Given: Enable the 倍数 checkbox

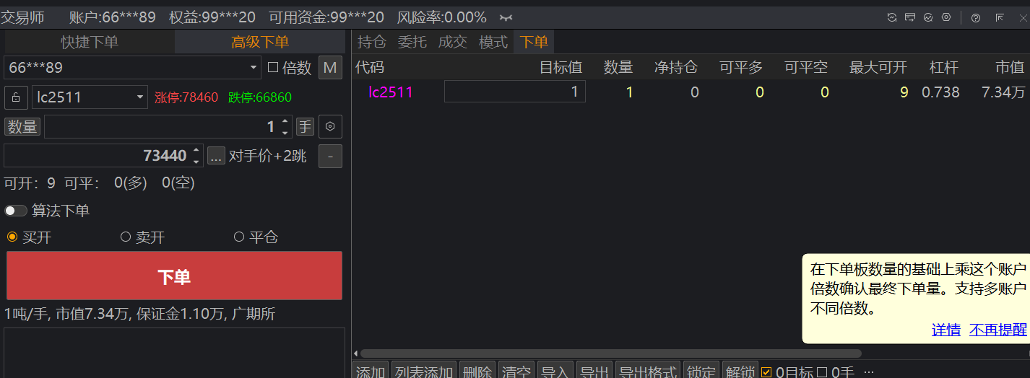Looking at the screenshot, I should click(x=273, y=68).
